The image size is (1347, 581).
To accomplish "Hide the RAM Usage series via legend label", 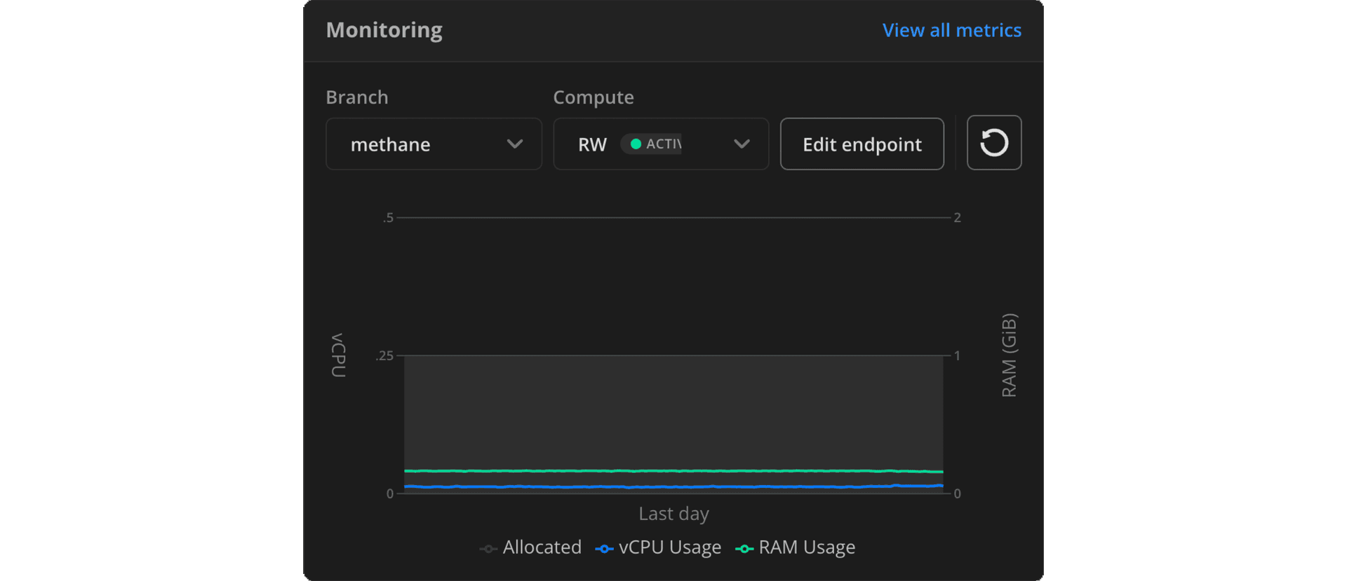I will [x=807, y=547].
